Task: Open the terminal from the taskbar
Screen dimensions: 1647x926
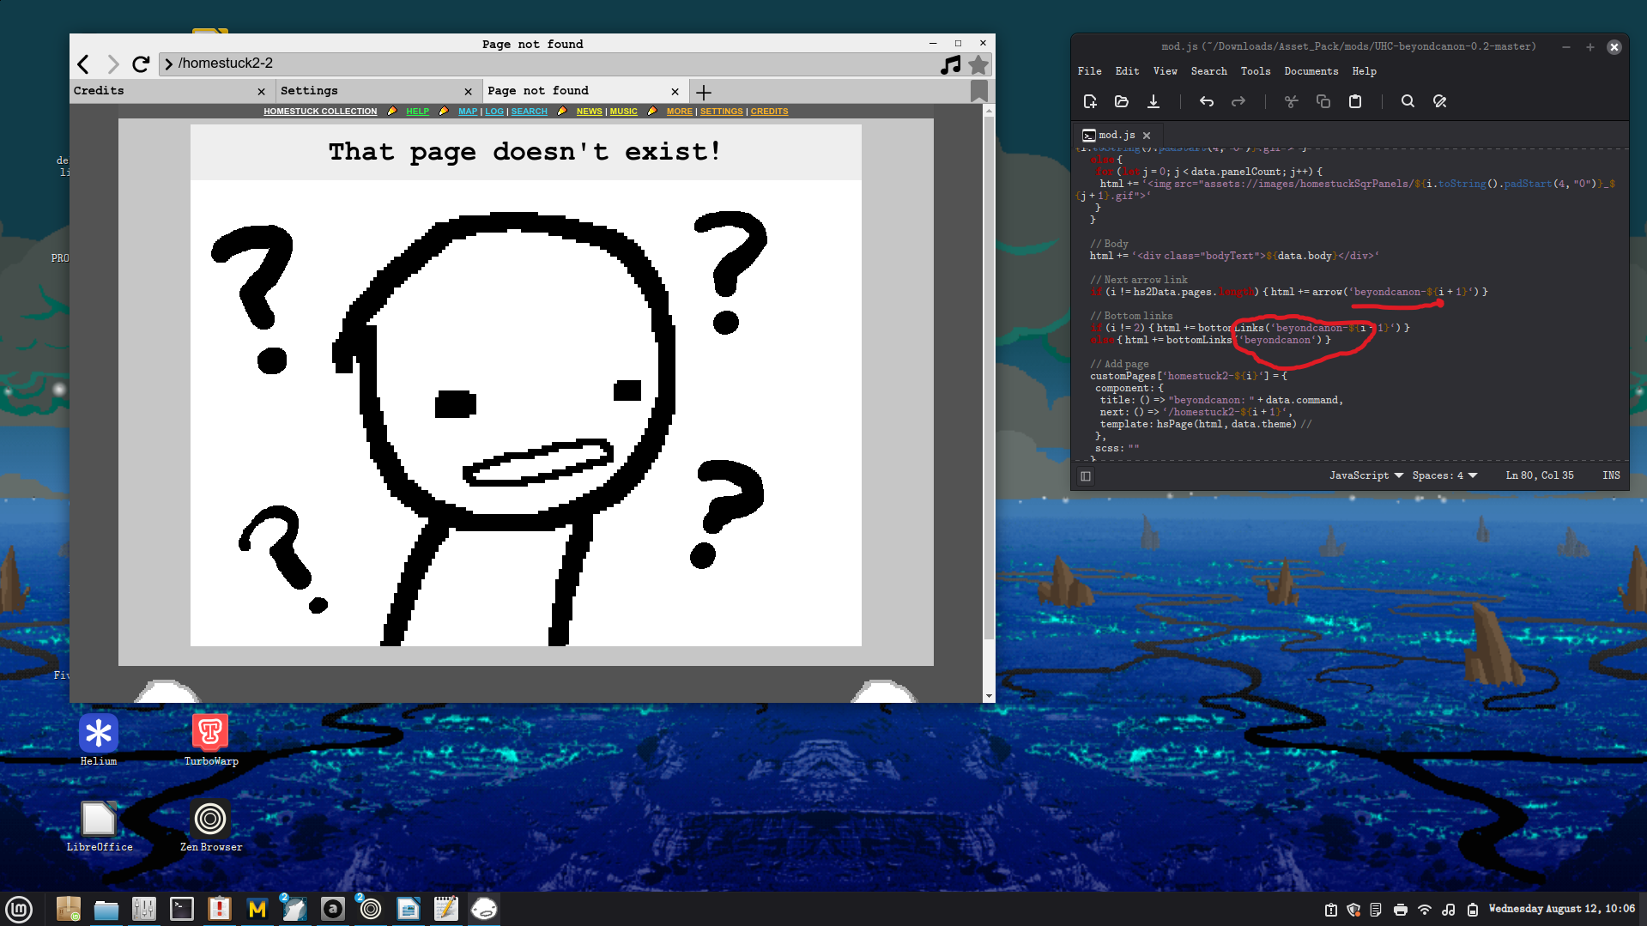Action: click(x=182, y=909)
